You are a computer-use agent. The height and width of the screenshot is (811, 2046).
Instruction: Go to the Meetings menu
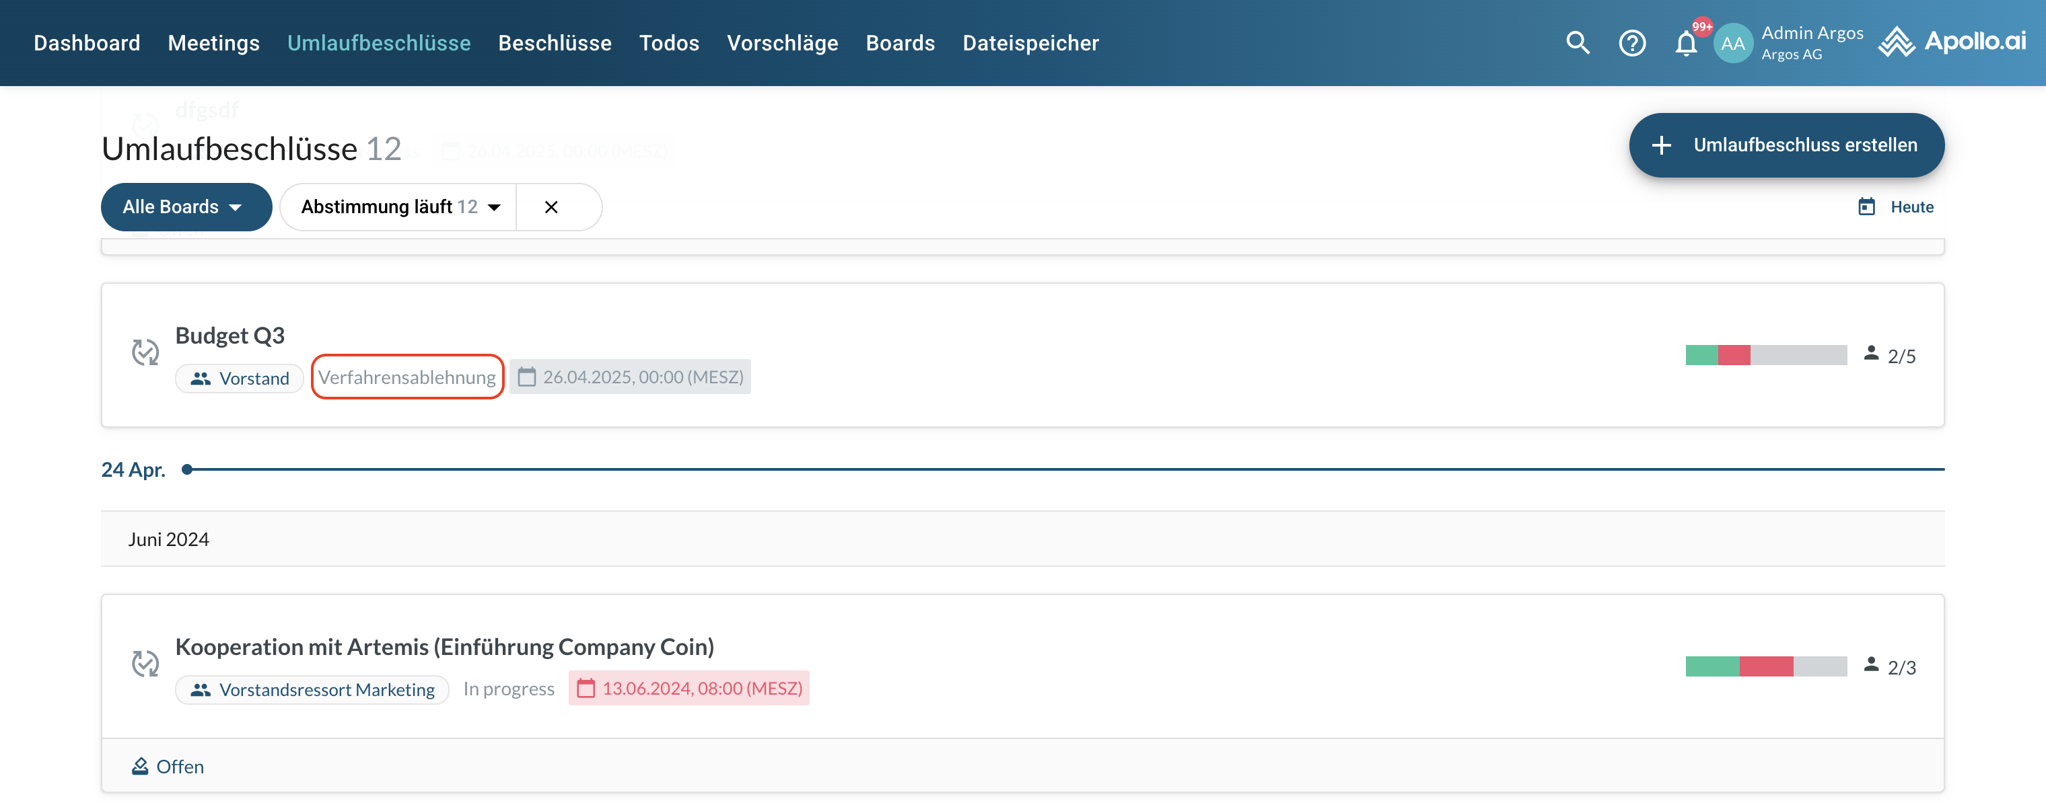(x=213, y=43)
